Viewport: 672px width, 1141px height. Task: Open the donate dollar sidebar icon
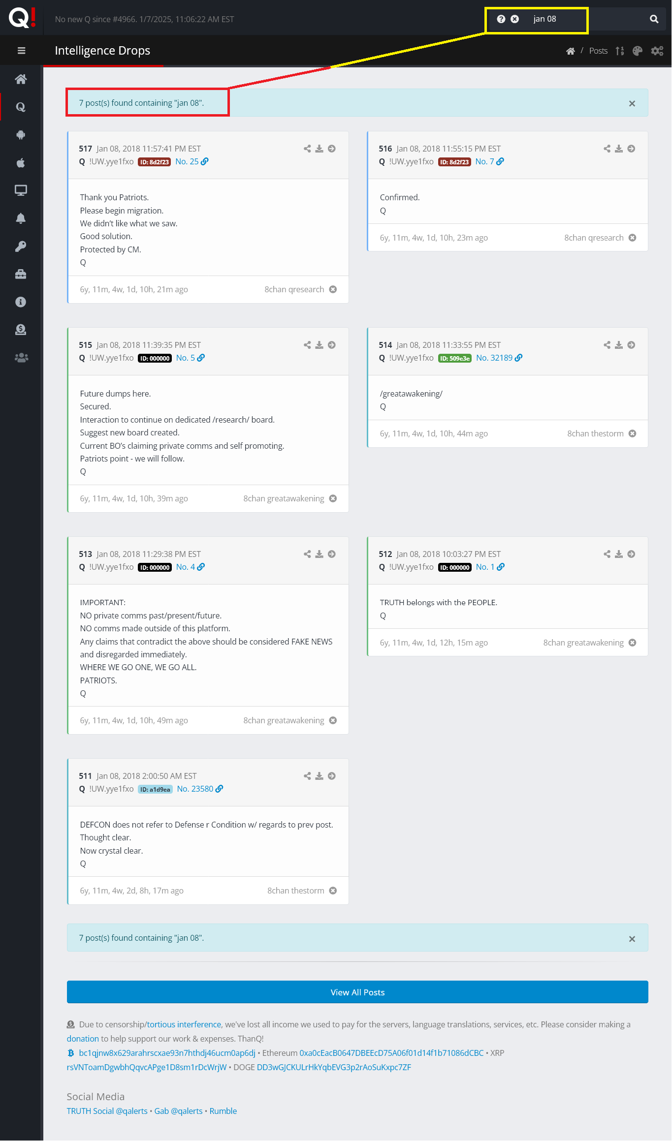tap(21, 330)
